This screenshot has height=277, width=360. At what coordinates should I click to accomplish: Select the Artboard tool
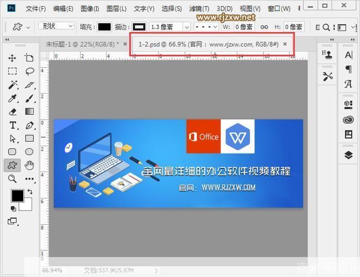(x=29, y=58)
